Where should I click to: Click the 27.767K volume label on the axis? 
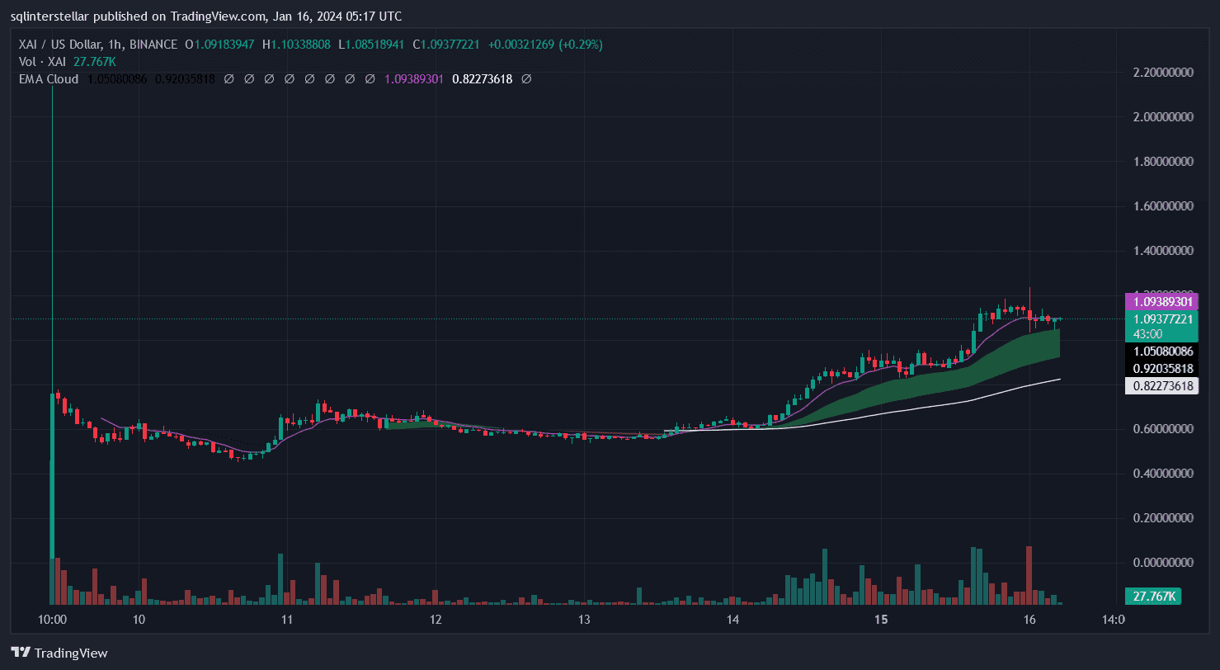coord(1152,596)
